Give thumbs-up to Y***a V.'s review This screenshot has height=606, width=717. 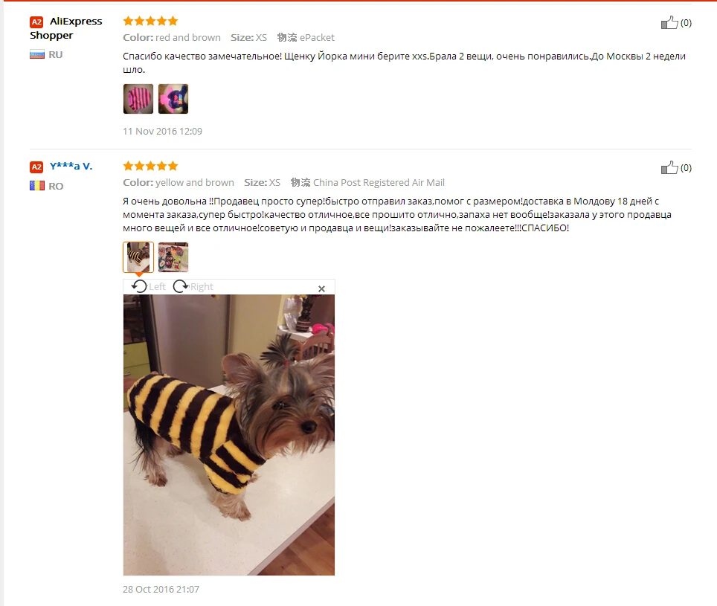pyautogui.click(x=669, y=167)
